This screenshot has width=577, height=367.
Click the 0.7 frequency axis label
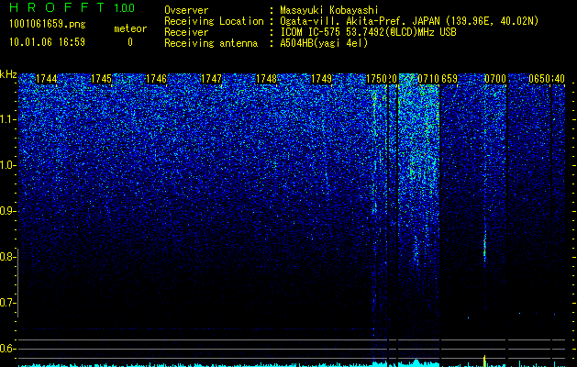tap(7, 303)
